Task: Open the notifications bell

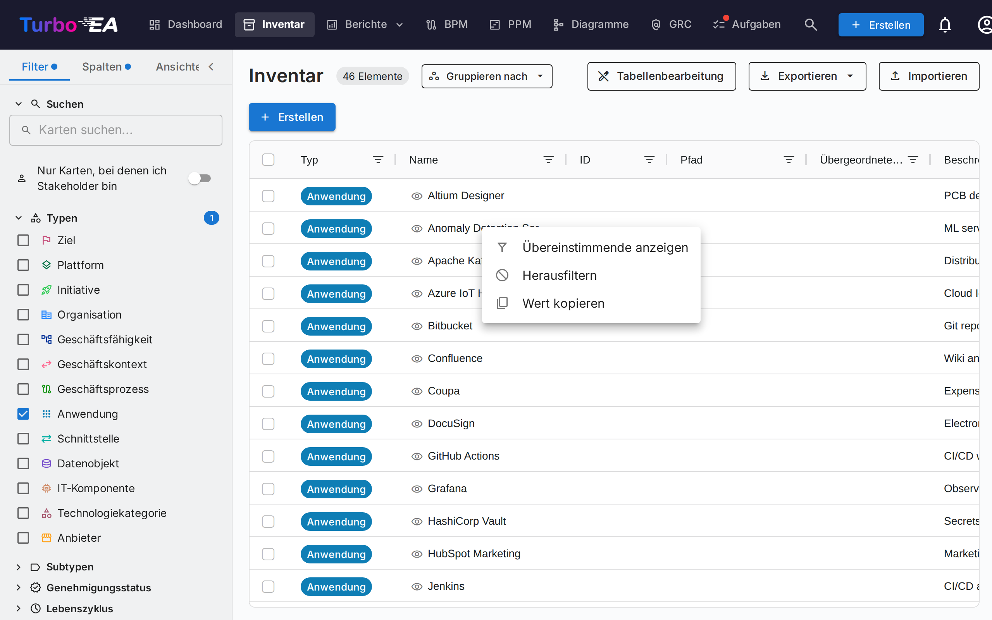Action: coord(945,24)
